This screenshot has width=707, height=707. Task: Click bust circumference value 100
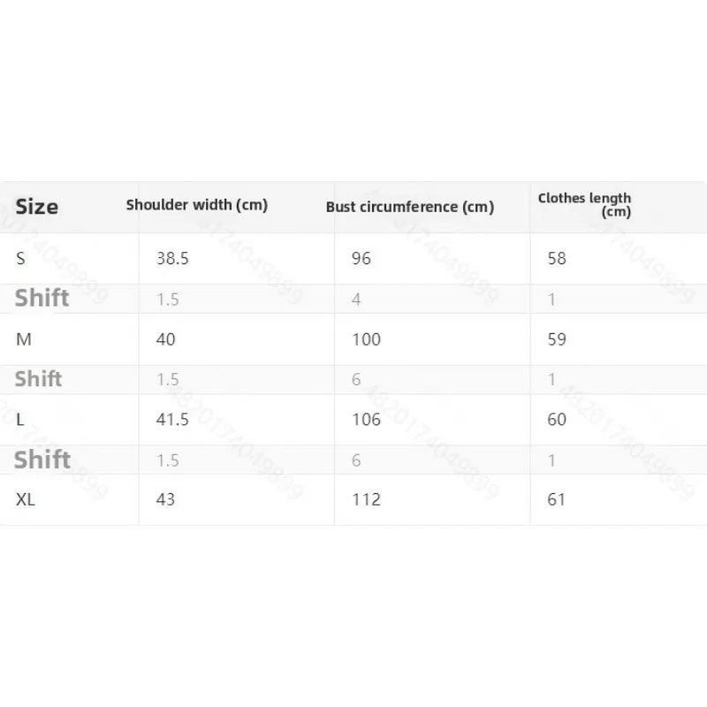pyautogui.click(x=365, y=339)
